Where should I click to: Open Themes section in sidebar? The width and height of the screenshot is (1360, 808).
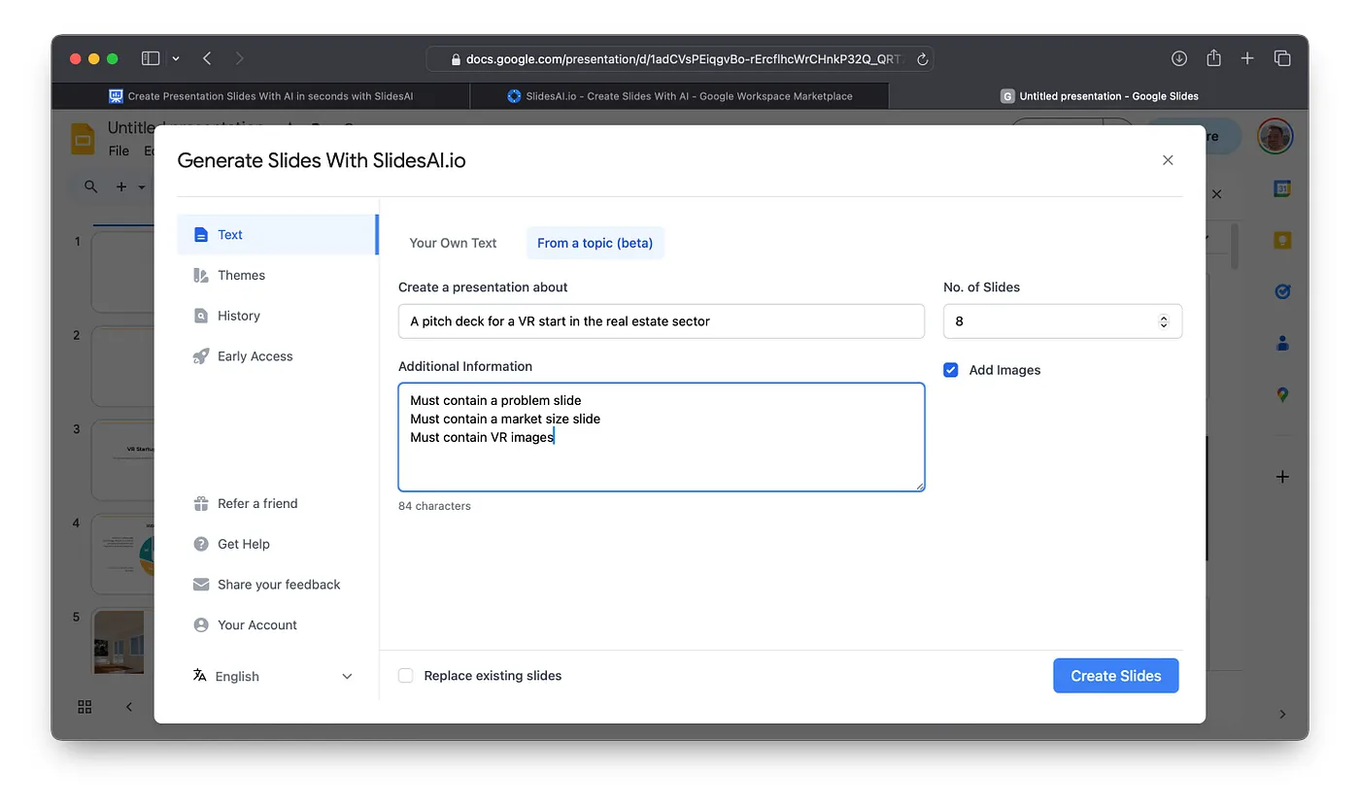click(241, 276)
